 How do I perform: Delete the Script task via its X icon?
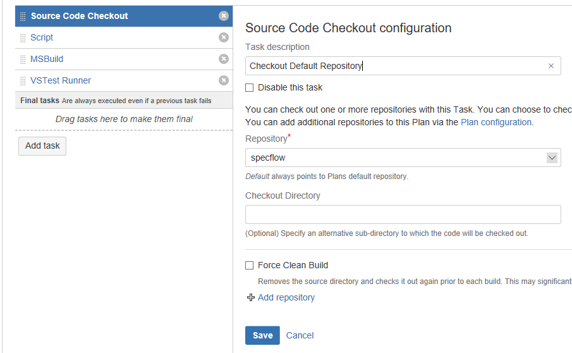coord(223,37)
